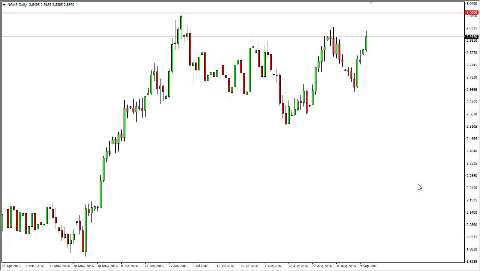Click the 3 Aug 2016 date label
Image resolution: width=480 pixels, height=271 pixels.
tap(273, 266)
